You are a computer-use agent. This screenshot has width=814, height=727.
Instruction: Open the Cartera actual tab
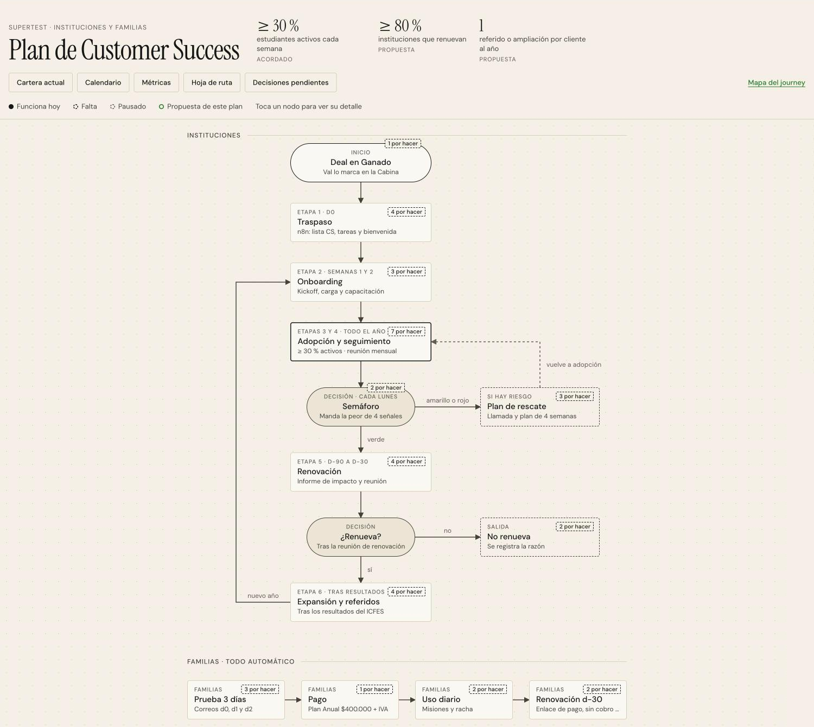point(41,82)
